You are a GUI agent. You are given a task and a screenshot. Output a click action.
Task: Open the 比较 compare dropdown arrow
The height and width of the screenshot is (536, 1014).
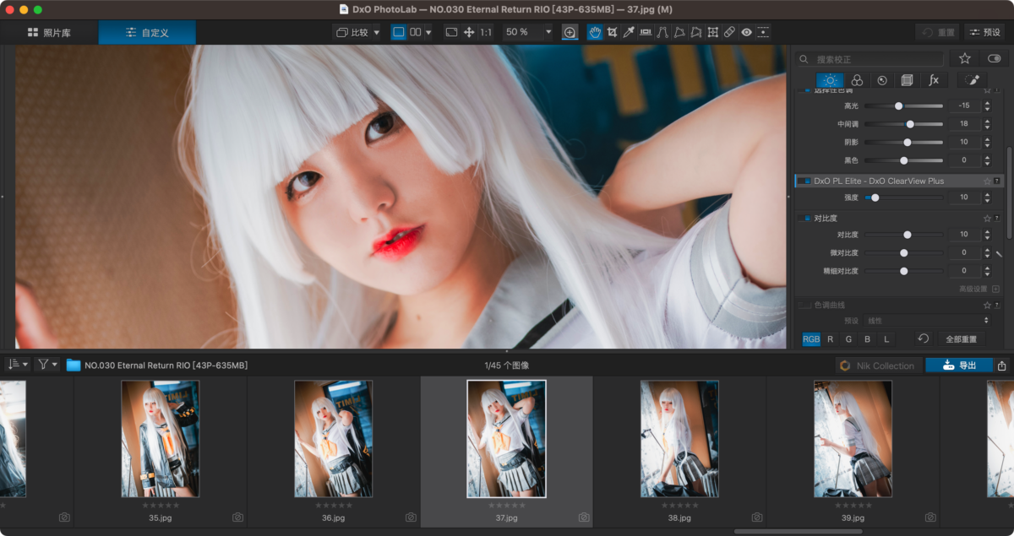tap(376, 32)
